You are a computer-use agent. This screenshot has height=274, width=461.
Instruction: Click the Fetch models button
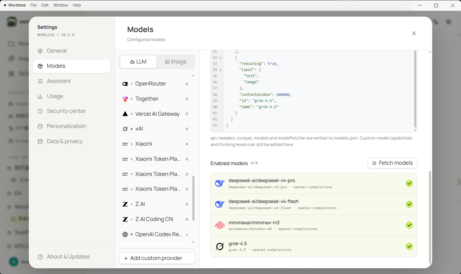(393, 163)
